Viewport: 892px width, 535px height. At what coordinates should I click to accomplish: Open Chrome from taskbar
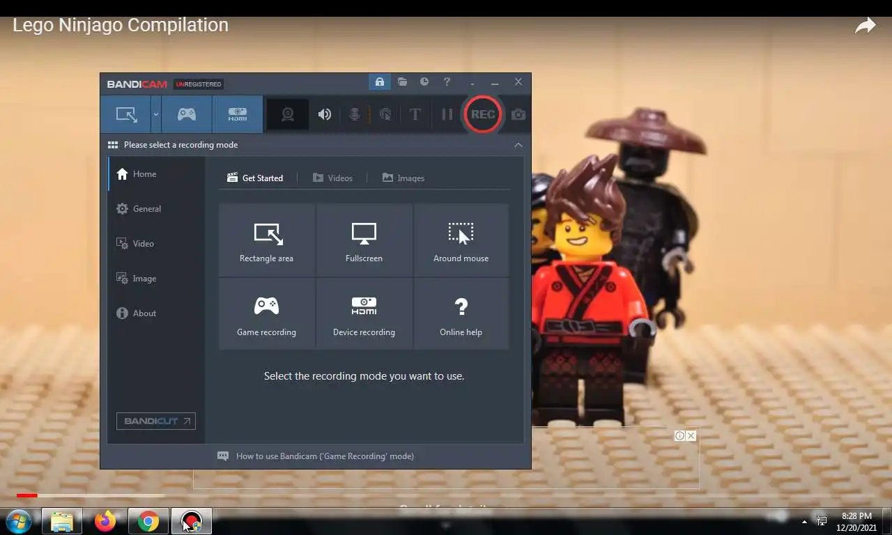[148, 521]
